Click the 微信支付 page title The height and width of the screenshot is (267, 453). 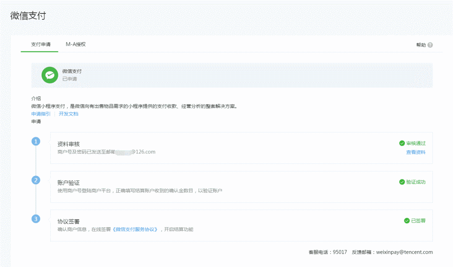click(28, 15)
